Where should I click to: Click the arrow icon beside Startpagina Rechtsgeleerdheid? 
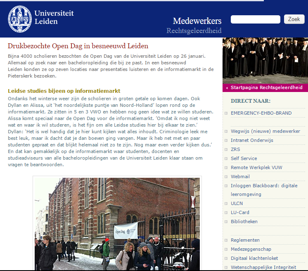coord(227,88)
